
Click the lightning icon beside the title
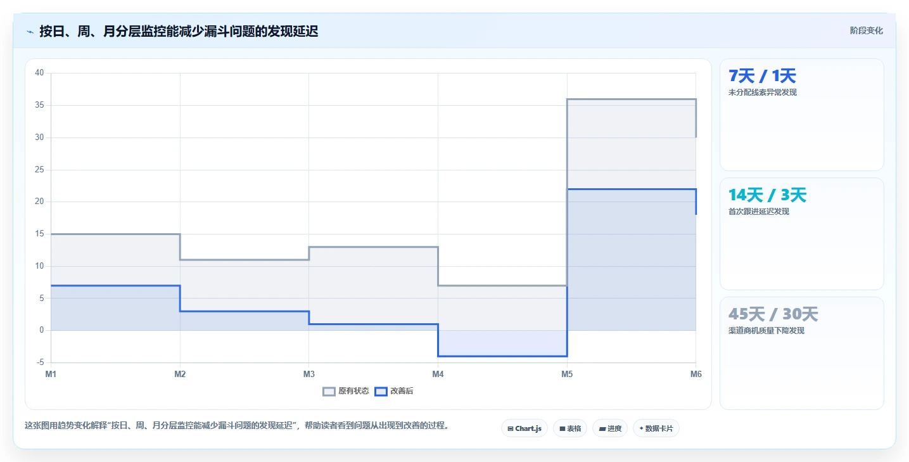(30, 31)
